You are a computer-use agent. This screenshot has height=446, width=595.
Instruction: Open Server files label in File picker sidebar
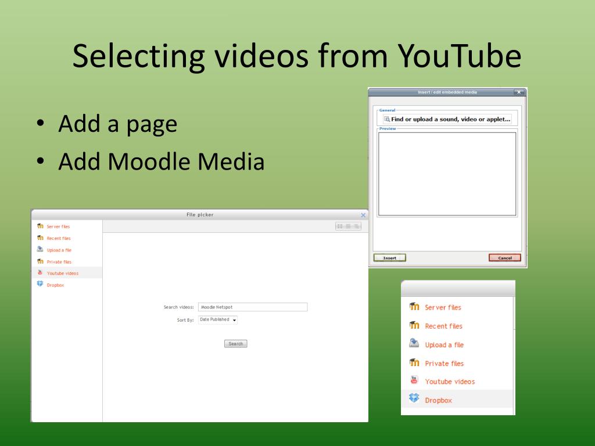click(58, 227)
